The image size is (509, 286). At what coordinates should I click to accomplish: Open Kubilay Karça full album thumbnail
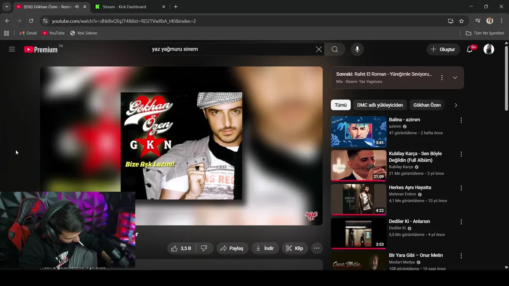[358, 166]
